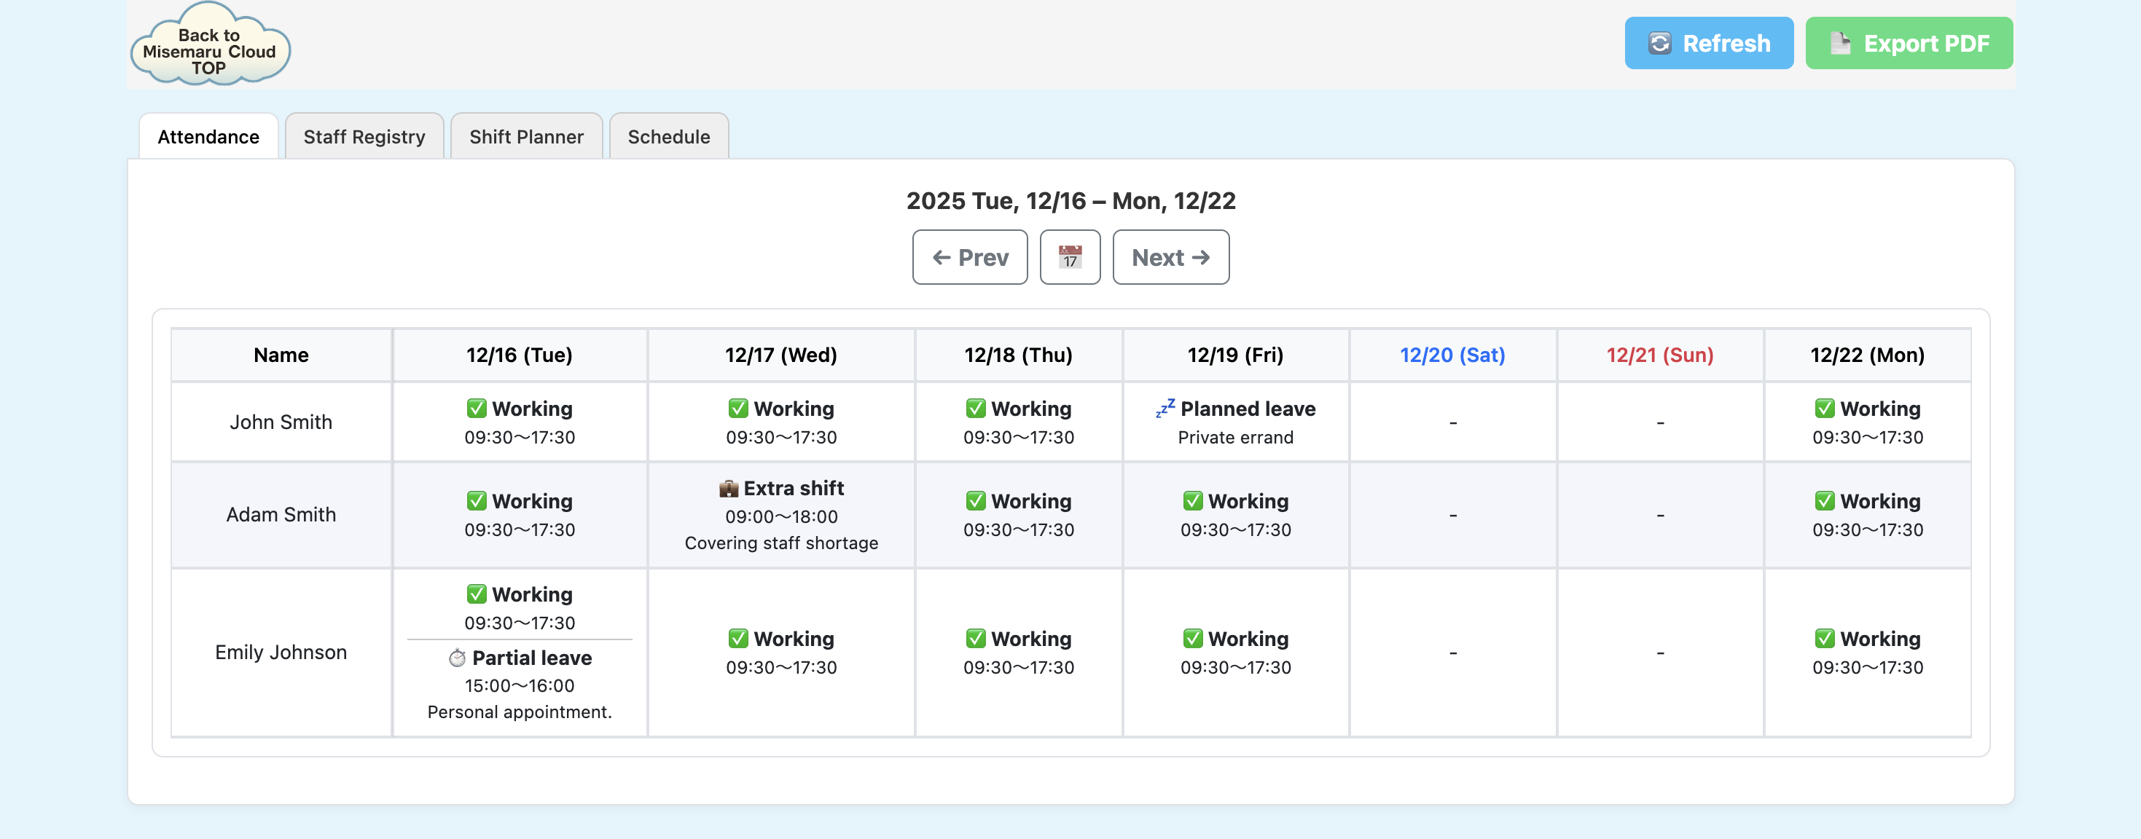Open the Shift Planner tab
The image size is (2141, 839).
pos(526,137)
